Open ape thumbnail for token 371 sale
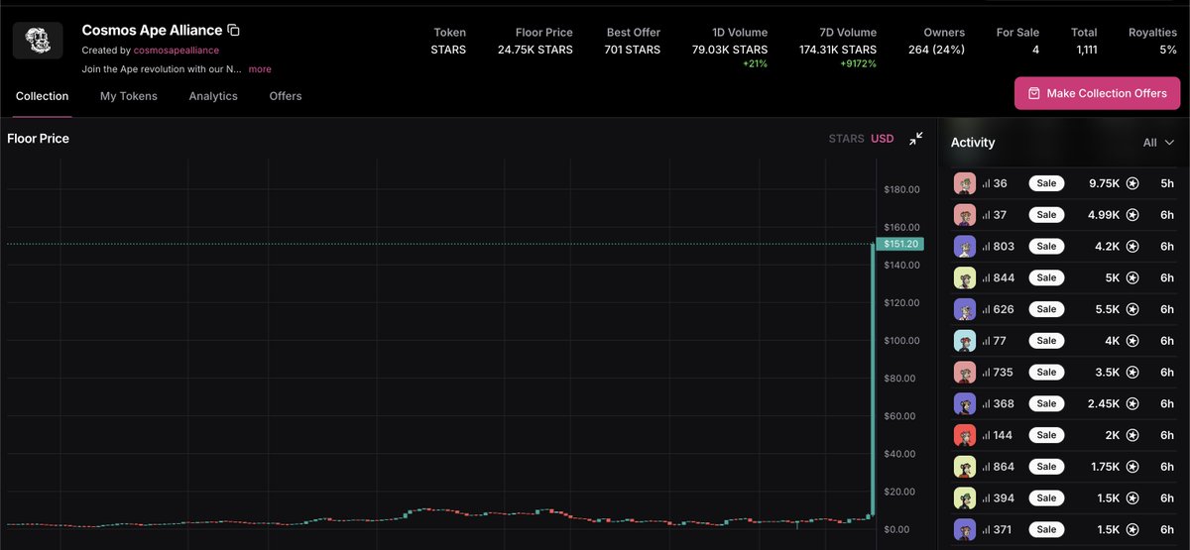This screenshot has width=1190, height=550. coord(965,530)
